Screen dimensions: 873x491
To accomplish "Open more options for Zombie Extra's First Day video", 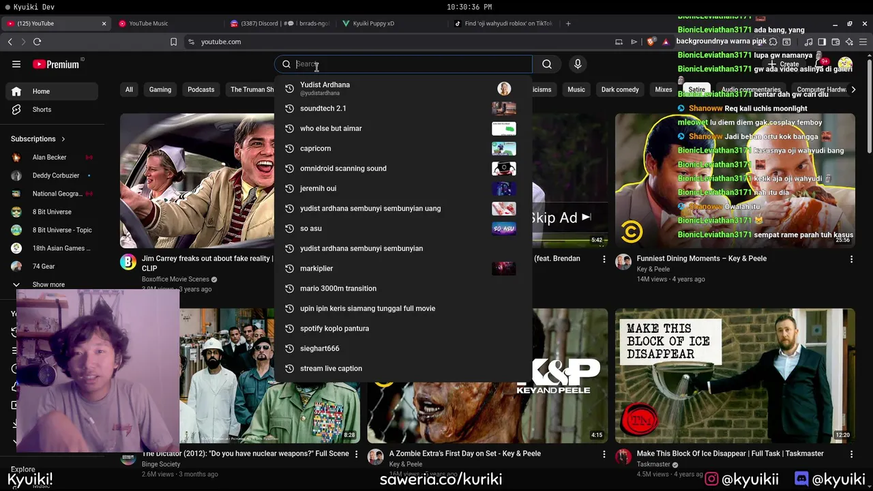I will [604, 454].
